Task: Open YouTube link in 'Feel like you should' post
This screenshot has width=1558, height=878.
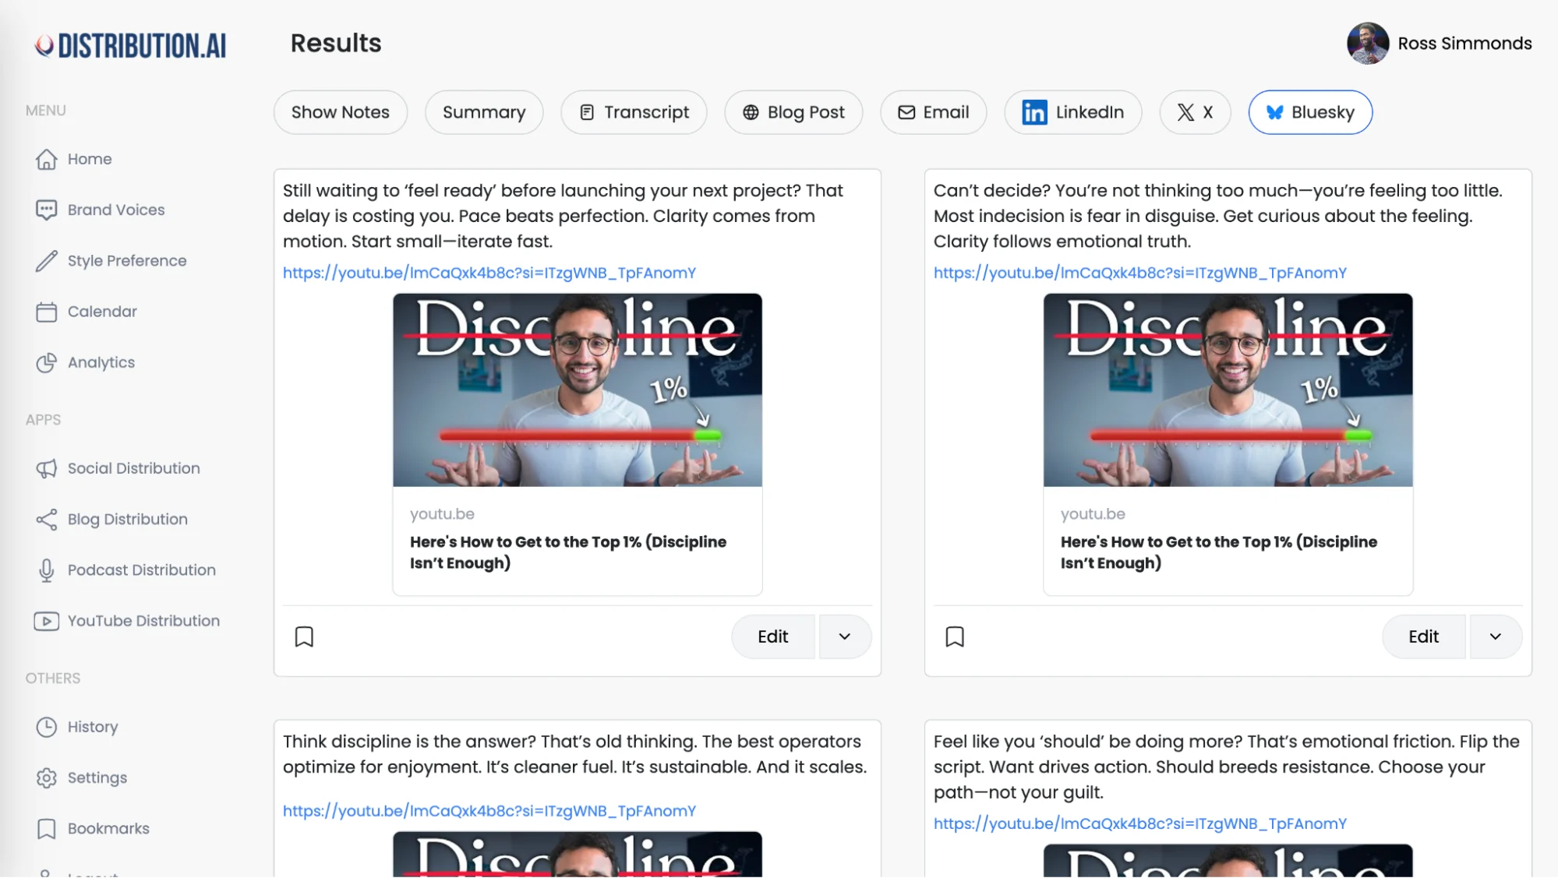Action: pos(1140,823)
